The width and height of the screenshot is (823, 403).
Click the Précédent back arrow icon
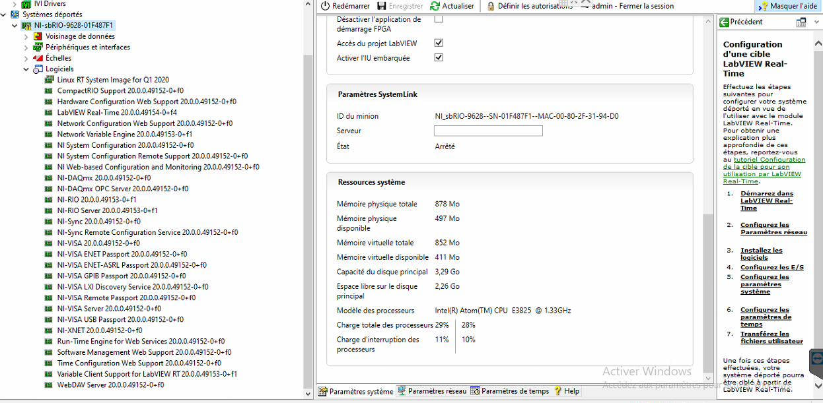coord(725,22)
